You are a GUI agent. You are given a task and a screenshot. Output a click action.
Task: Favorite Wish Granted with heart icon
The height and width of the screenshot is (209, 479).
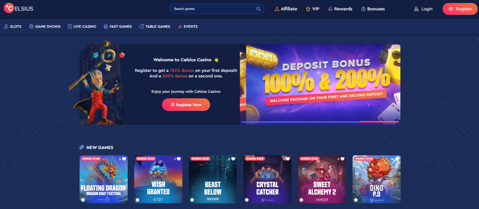click(179, 159)
